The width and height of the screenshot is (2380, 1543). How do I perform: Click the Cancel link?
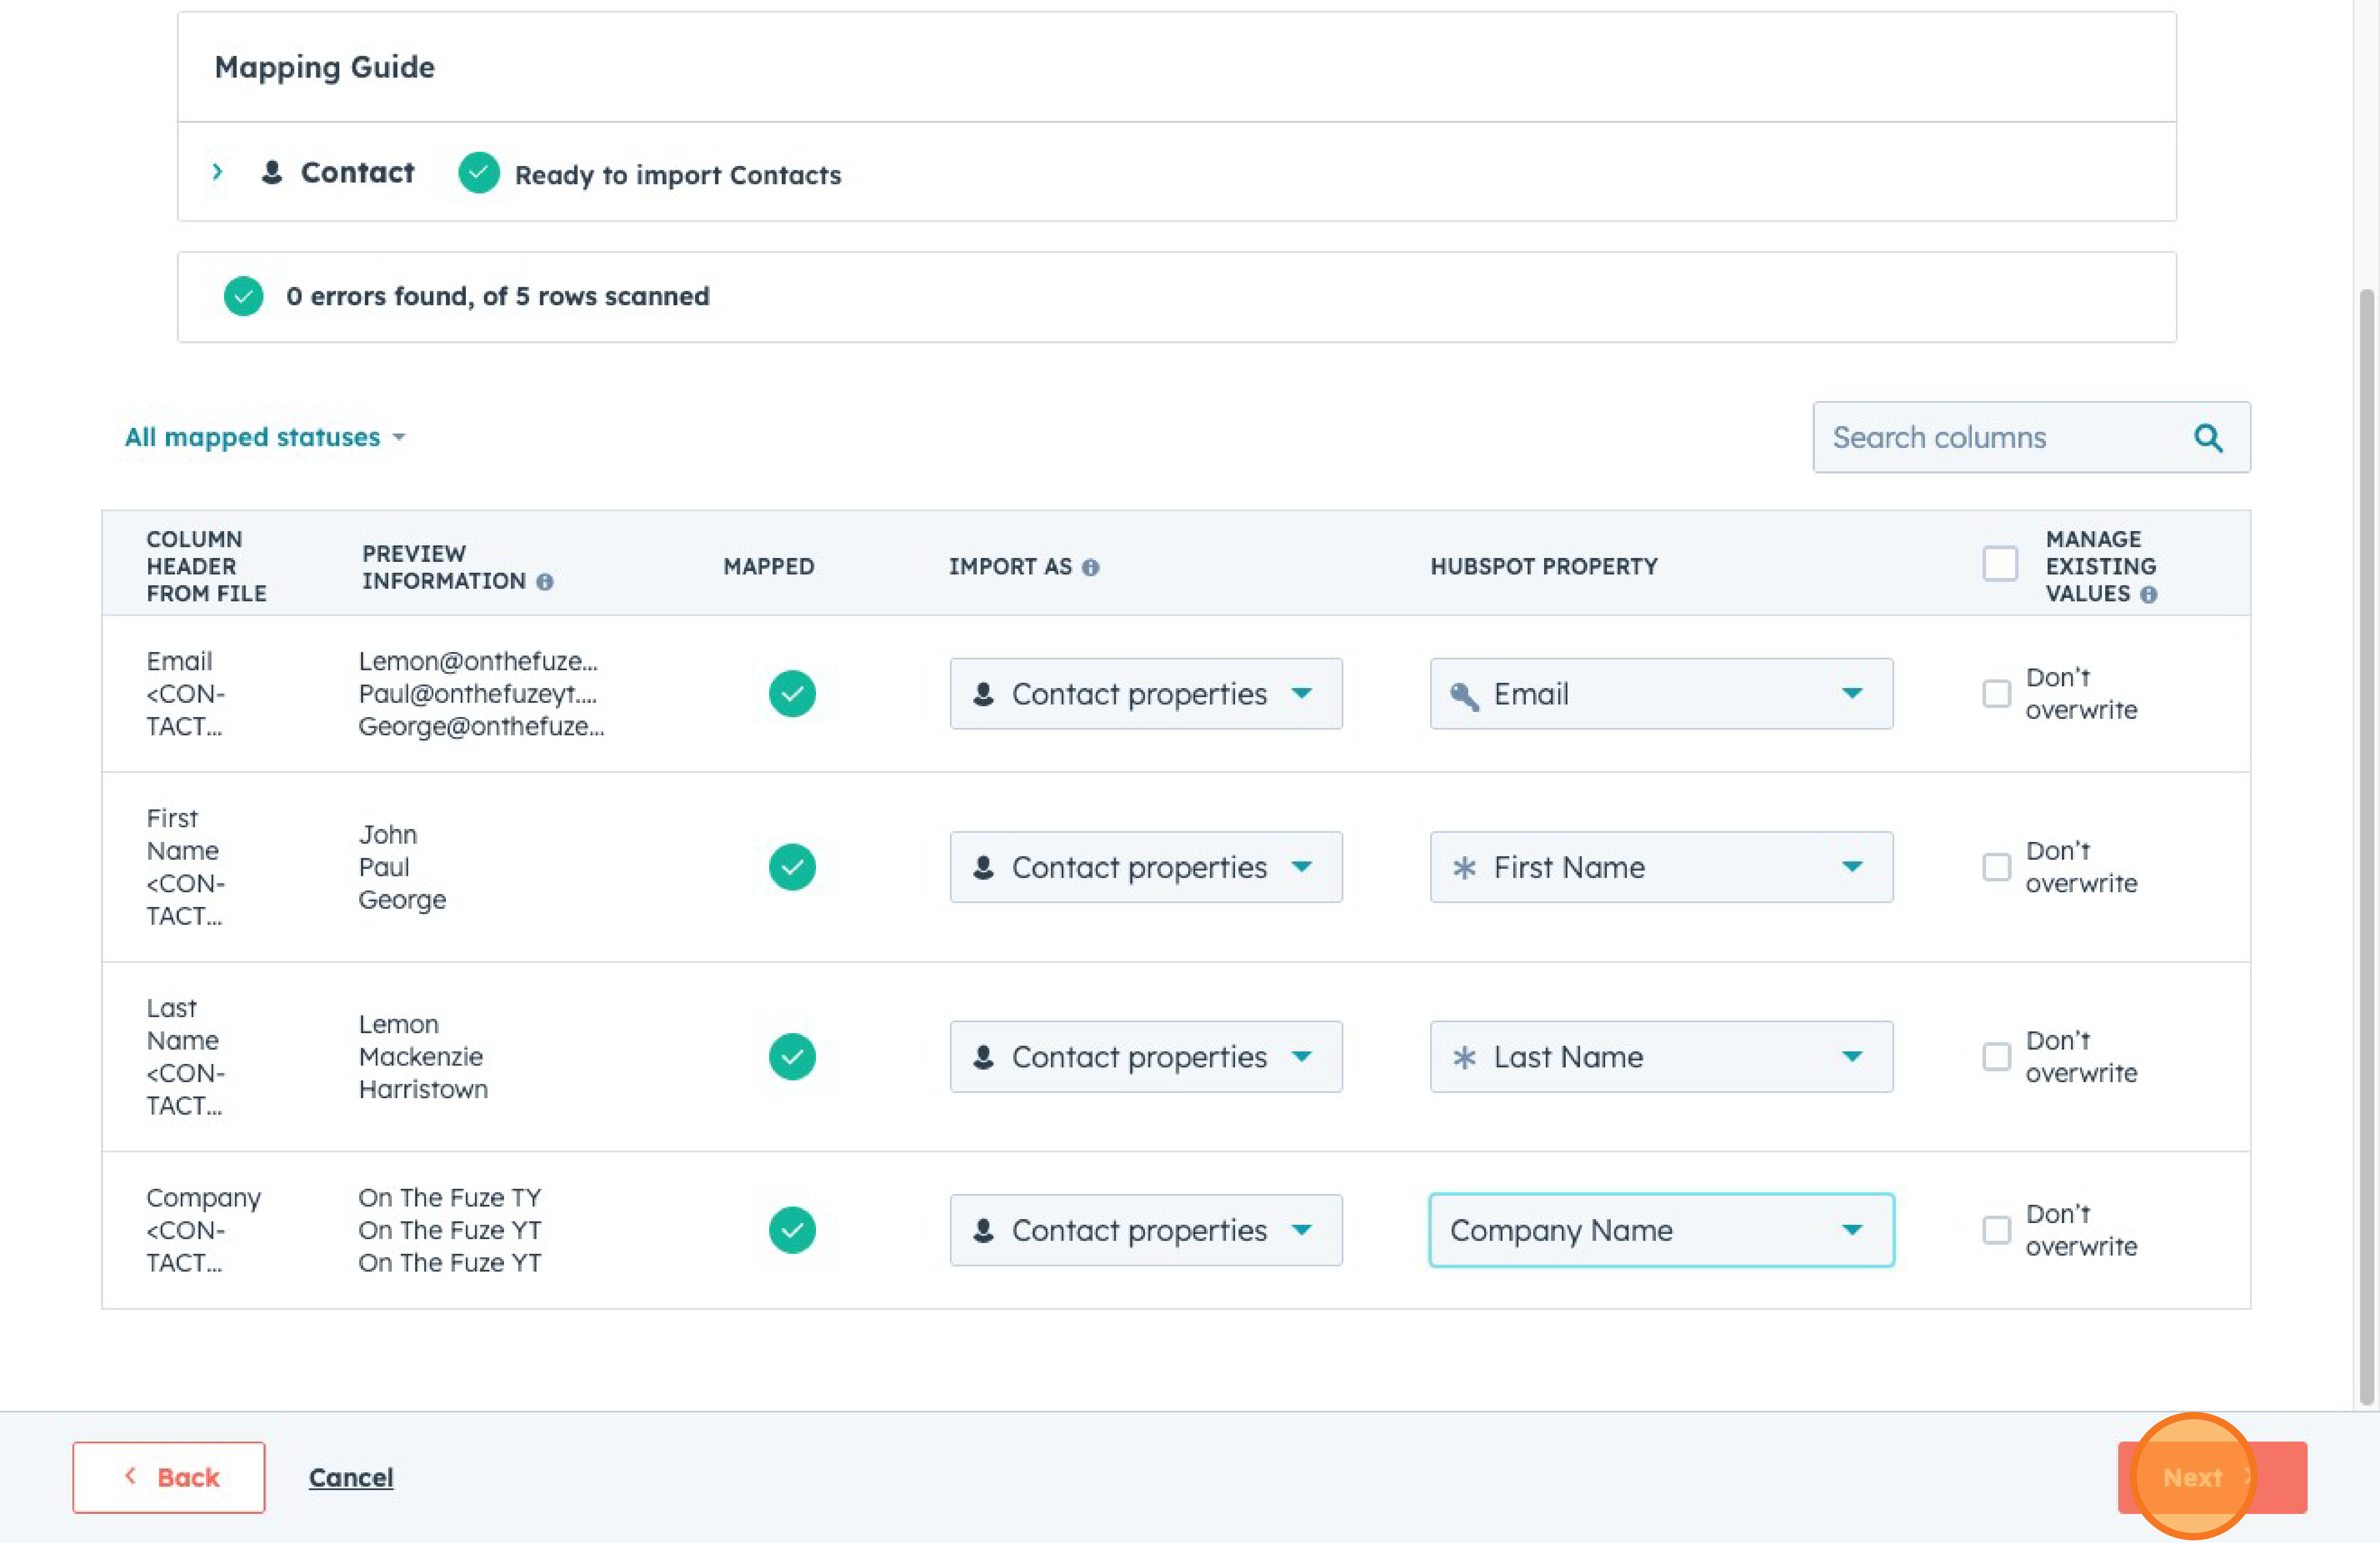(x=351, y=1477)
